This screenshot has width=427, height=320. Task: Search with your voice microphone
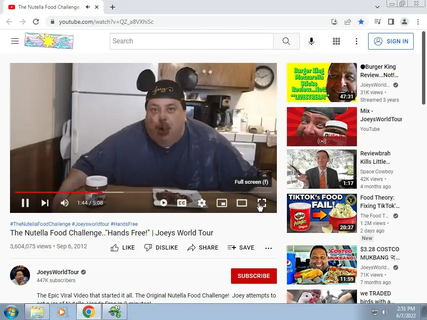click(311, 41)
